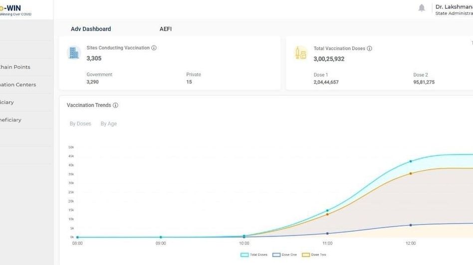Viewport: 473px width, 265px height.
Task: Click the Dose Two point at 11:00
Action: click(327, 214)
